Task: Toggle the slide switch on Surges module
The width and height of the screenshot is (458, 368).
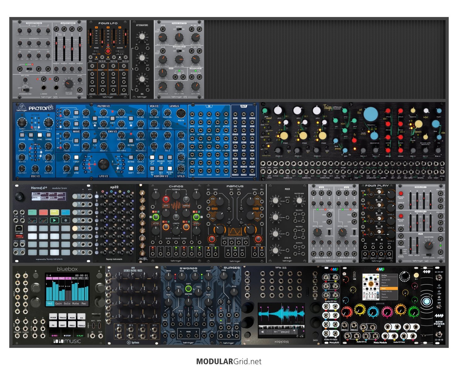Action: [234, 277]
